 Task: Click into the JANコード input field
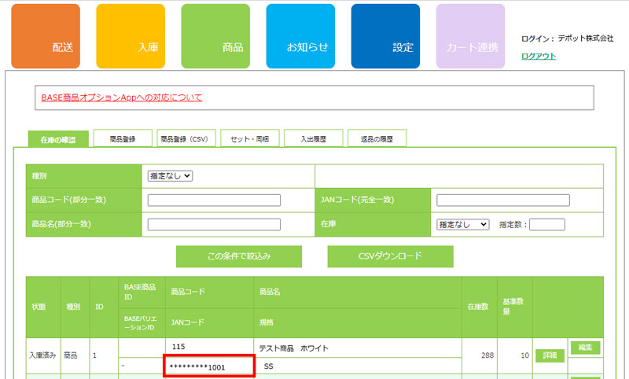click(x=502, y=201)
